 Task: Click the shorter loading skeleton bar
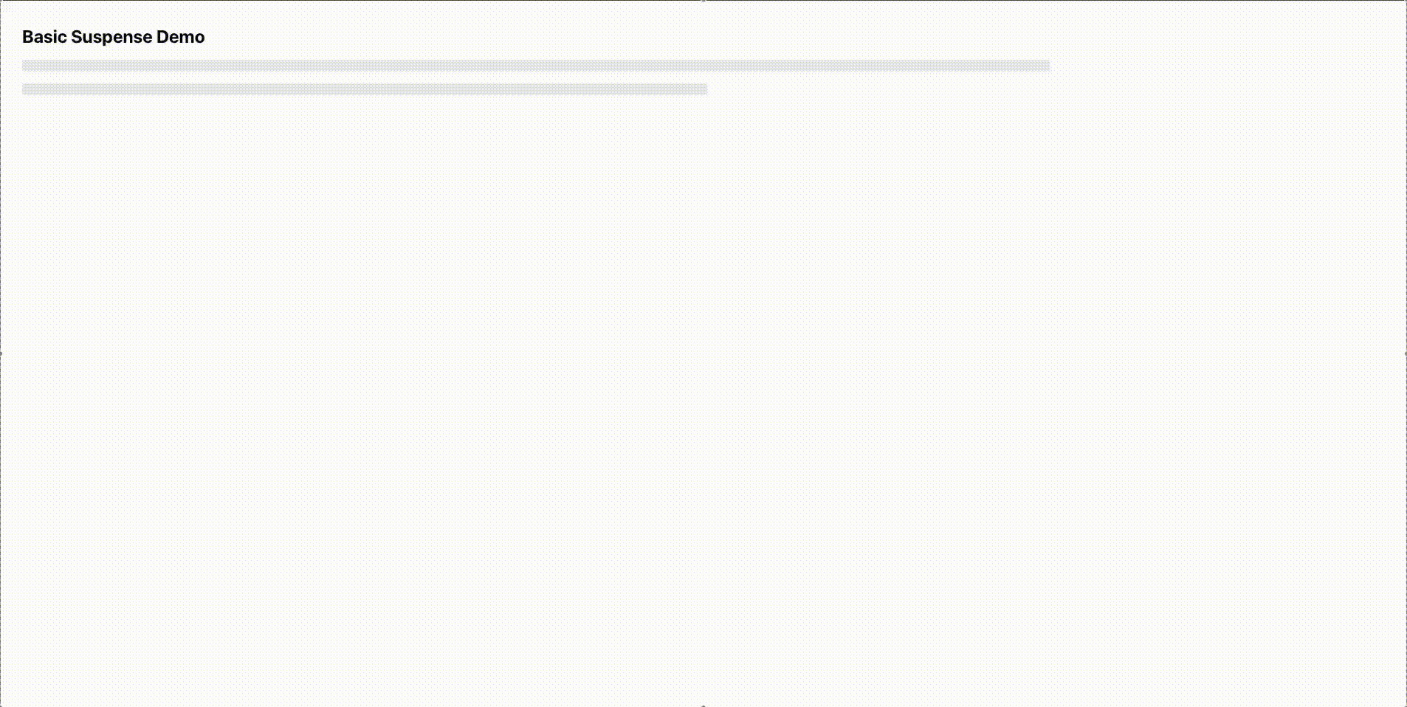(x=365, y=89)
